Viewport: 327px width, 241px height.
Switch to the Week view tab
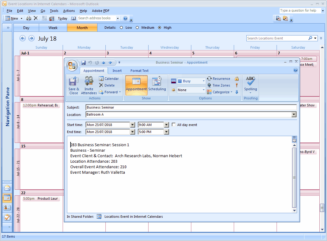pos(53,28)
